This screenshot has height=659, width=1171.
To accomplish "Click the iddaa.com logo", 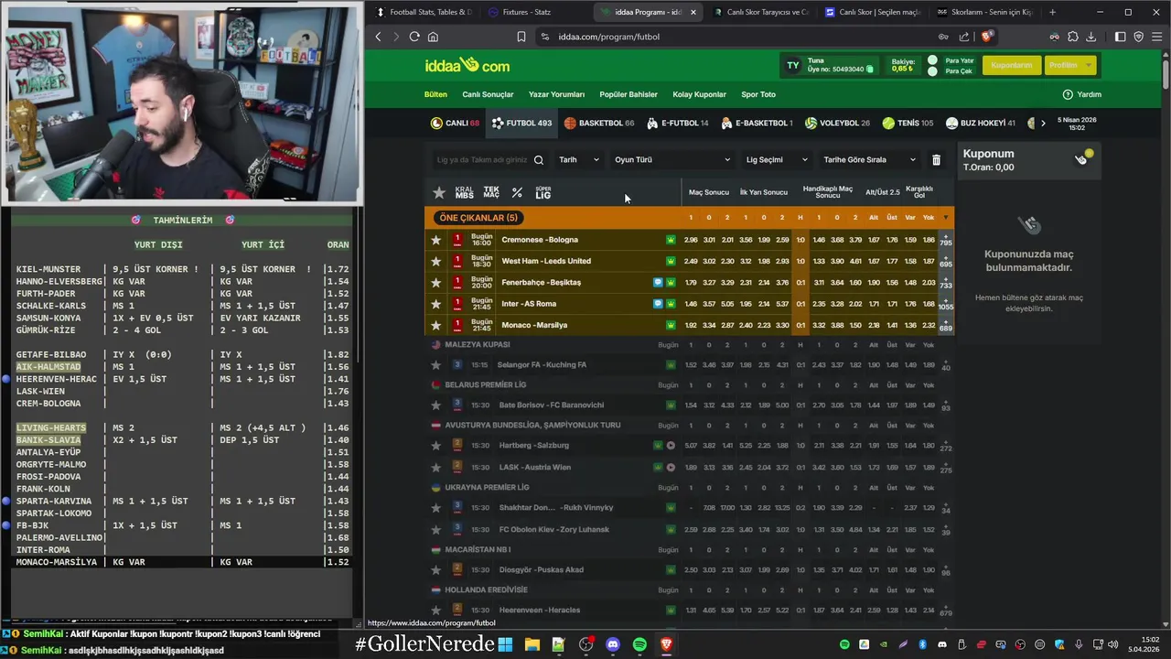I will [x=467, y=65].
